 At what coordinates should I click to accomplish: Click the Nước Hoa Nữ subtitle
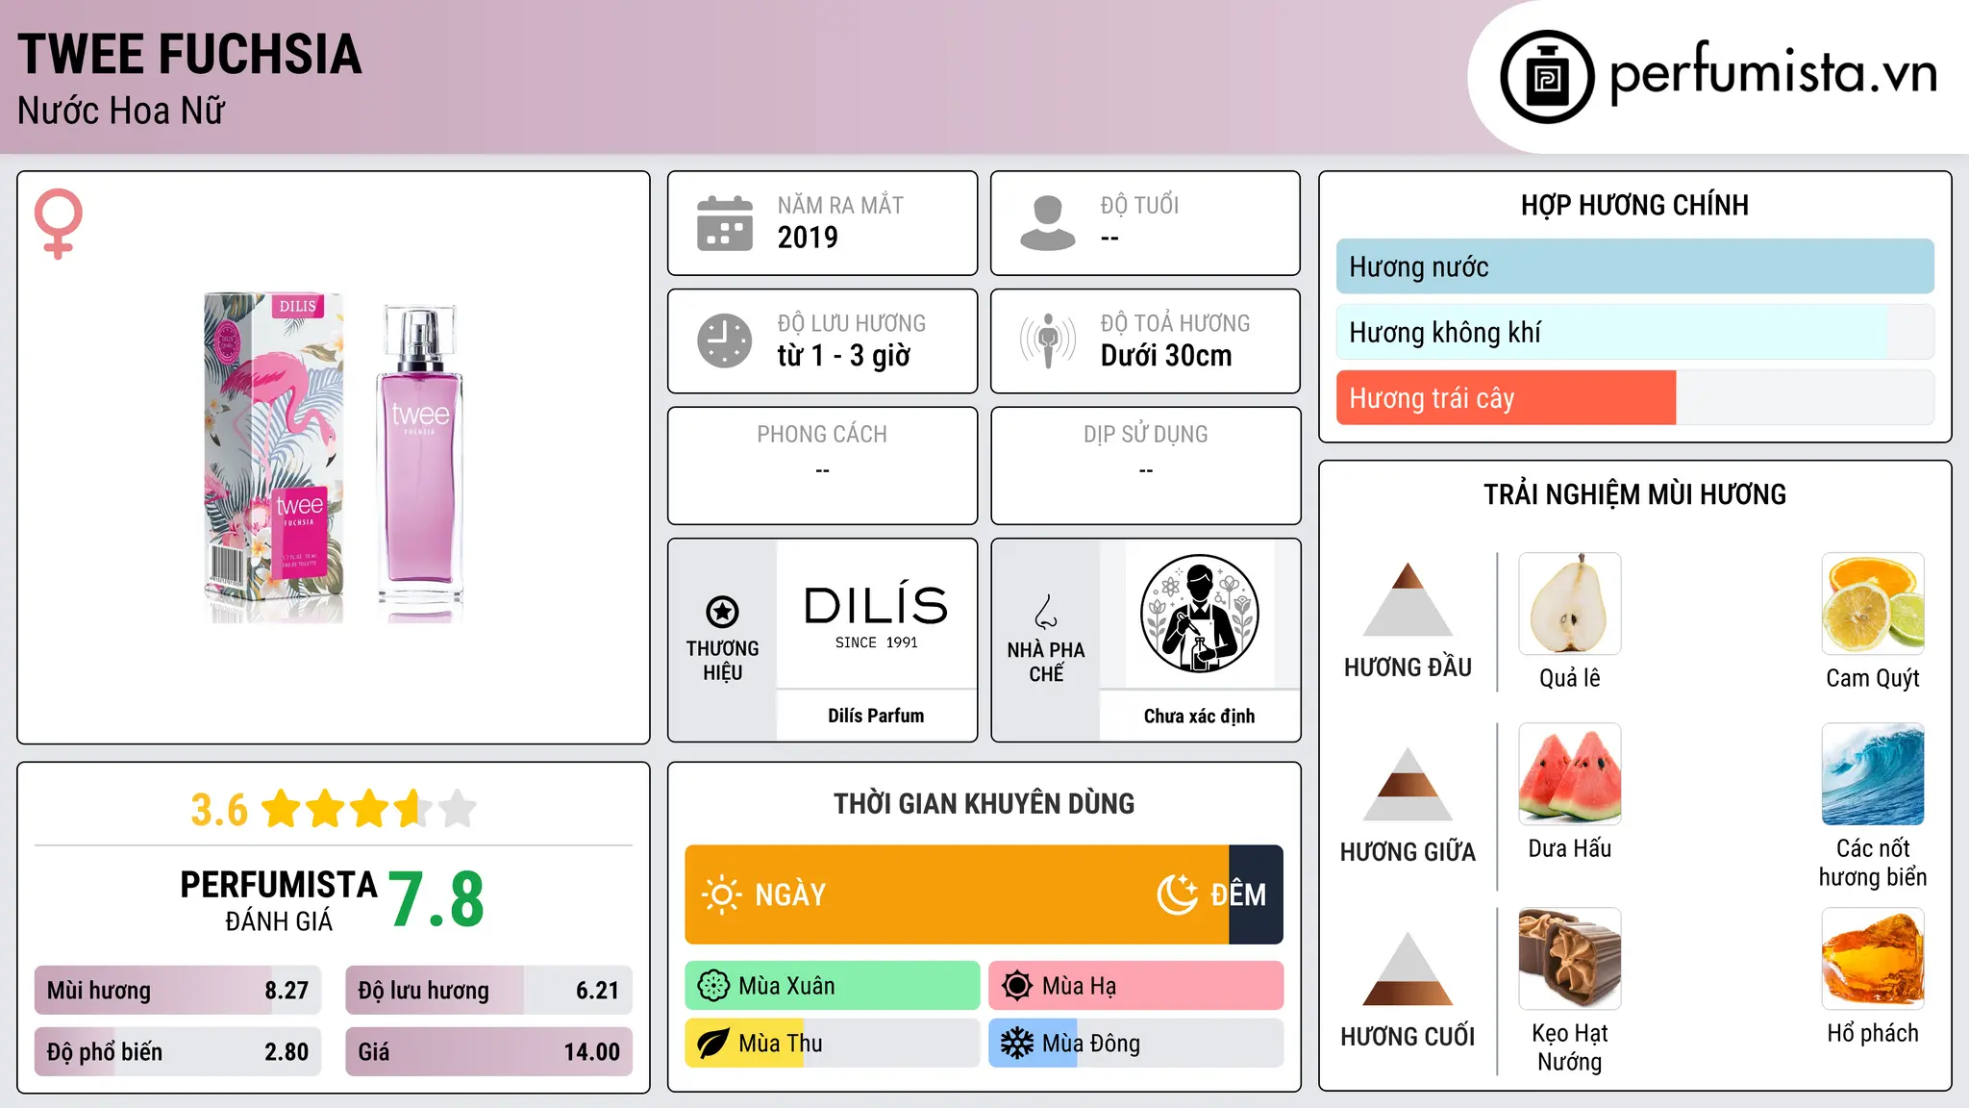(x=121, y=111)
